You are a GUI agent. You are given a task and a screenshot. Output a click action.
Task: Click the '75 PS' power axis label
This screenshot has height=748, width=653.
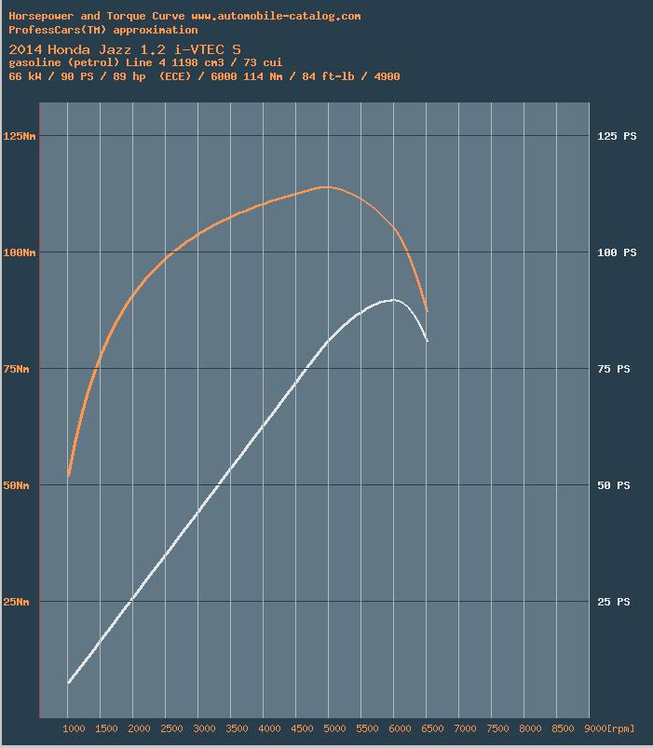click(613, 369)
